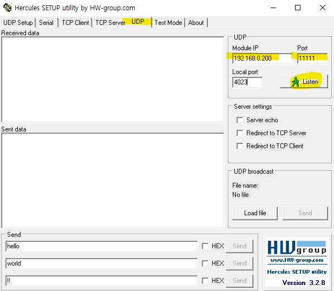Click the Listen button

(x=304, y=82)
